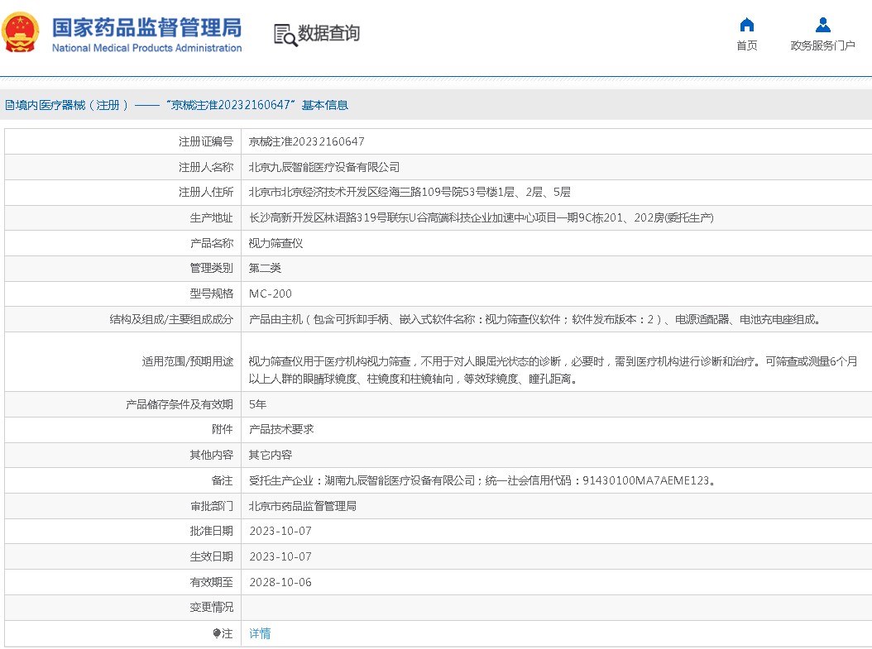Select 北京九辰智能医疗设备有限公司 cell
The image size is (872, 649).
coord(323,167)
